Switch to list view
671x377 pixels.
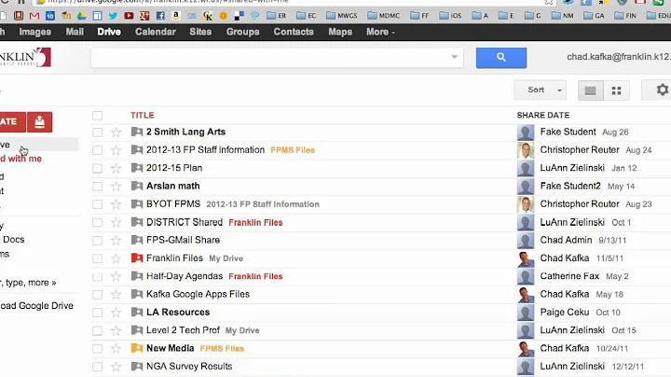[x=591, y=91]
